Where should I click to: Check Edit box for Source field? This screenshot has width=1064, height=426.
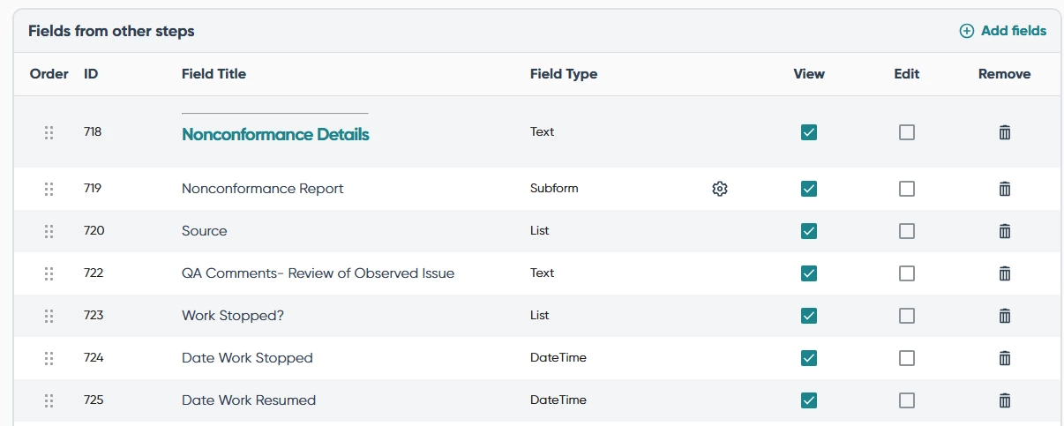point(907,231)
